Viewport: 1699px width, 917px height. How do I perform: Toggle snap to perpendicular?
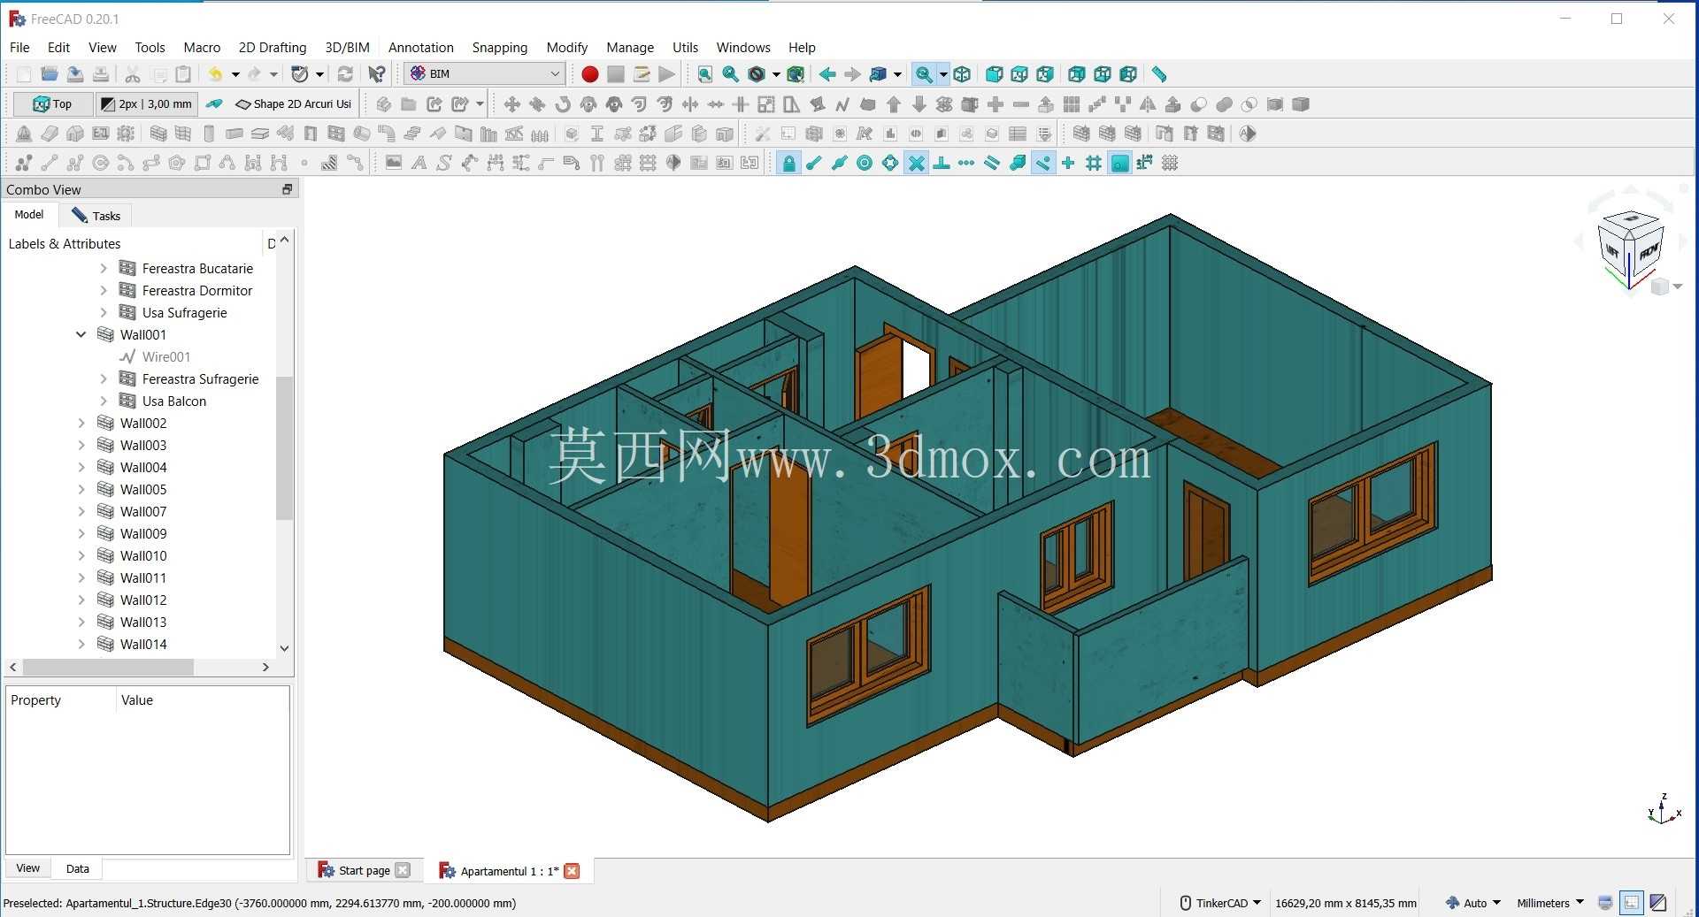(942, 163)
